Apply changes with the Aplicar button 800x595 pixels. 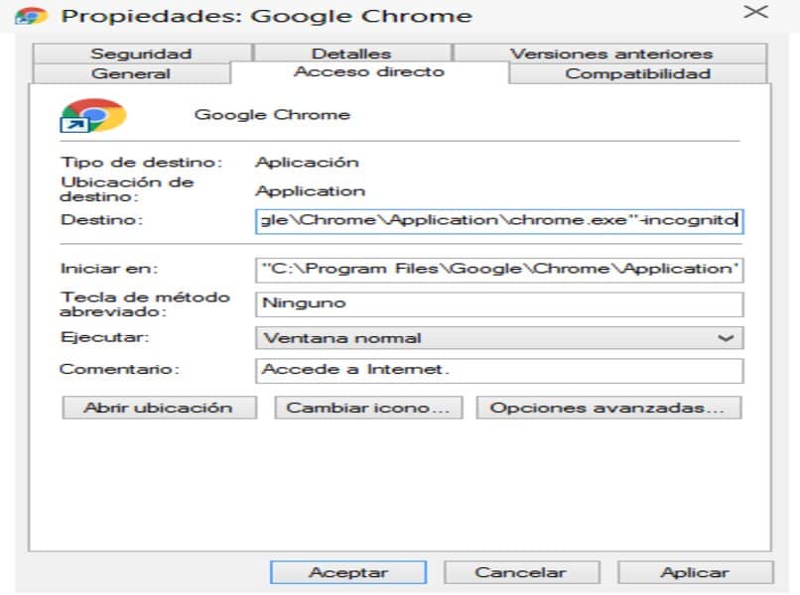click(695, 572)
